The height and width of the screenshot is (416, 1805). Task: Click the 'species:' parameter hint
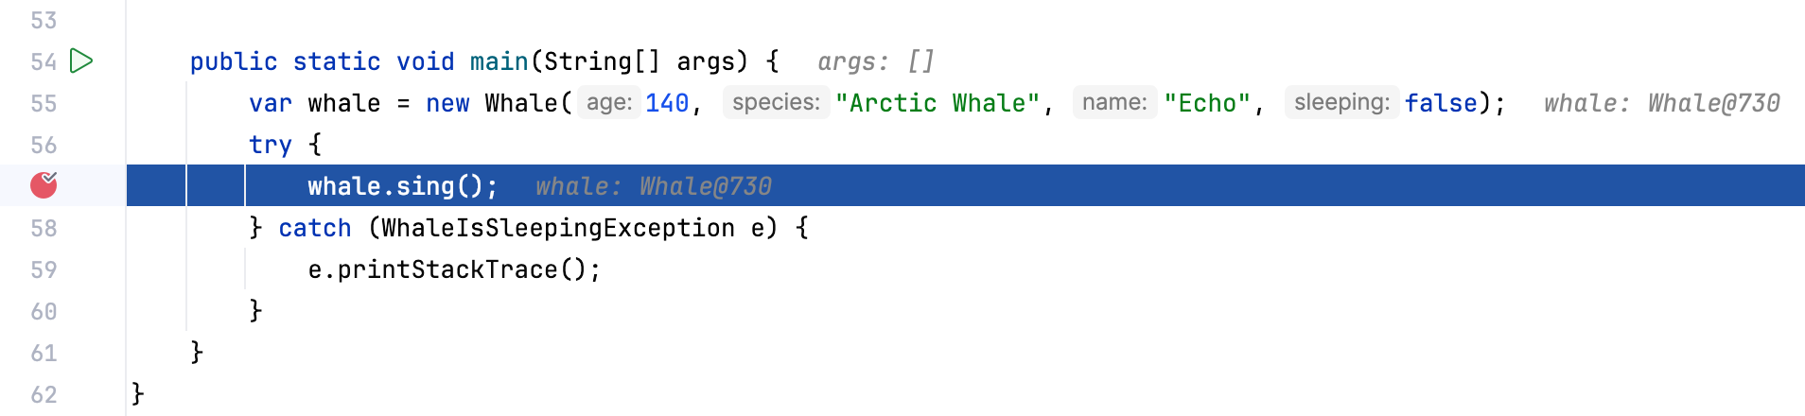[776, 102]
